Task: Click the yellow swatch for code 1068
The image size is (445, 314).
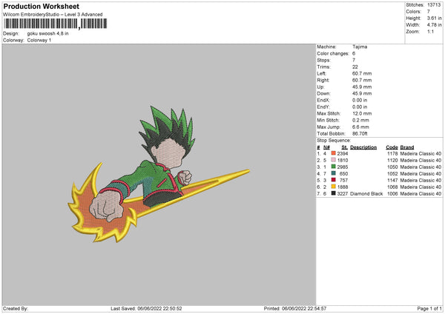Action: 334,187
